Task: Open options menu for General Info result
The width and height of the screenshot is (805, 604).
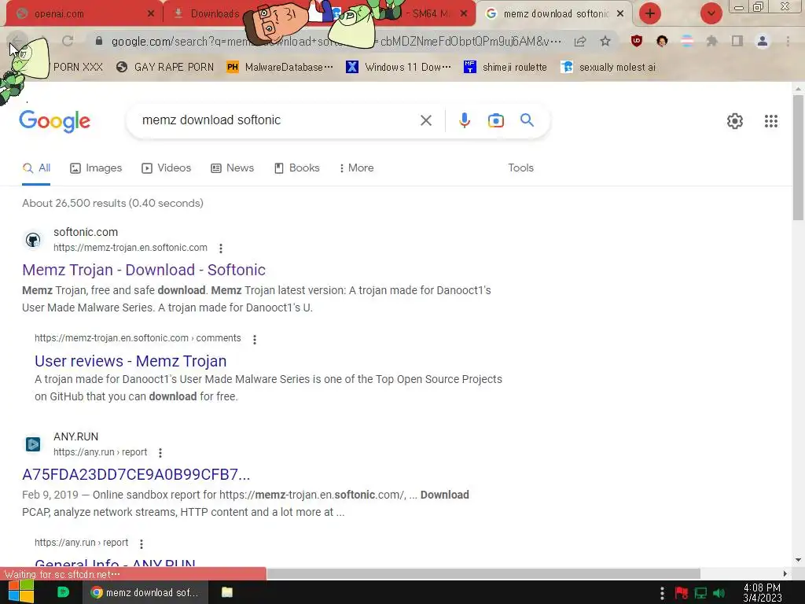Action: point(142,543)
